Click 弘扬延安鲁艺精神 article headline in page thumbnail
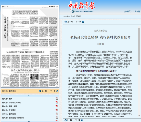 click(25, 52)
